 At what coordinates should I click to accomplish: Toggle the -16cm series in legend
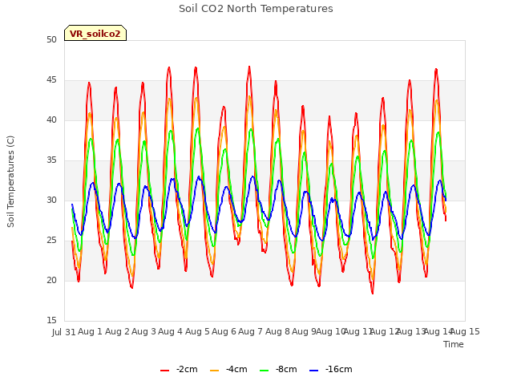(x=331, y=369)
